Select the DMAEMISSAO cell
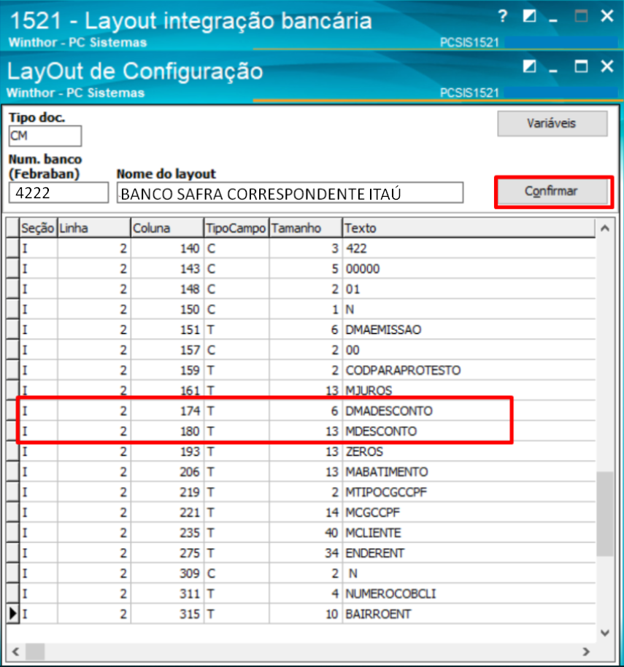This screenshot has height=667, width=624. tap(469, 329)
